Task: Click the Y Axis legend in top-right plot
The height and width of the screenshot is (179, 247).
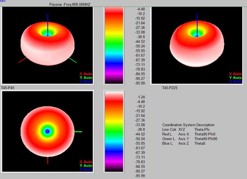Action: 235,78
